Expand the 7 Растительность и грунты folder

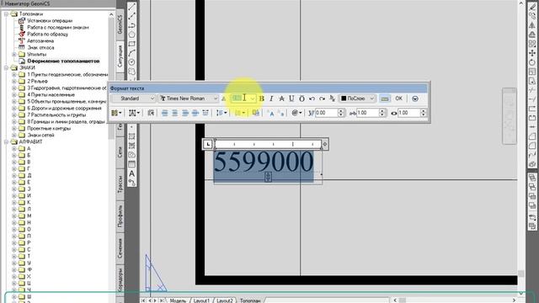(14, 114)
